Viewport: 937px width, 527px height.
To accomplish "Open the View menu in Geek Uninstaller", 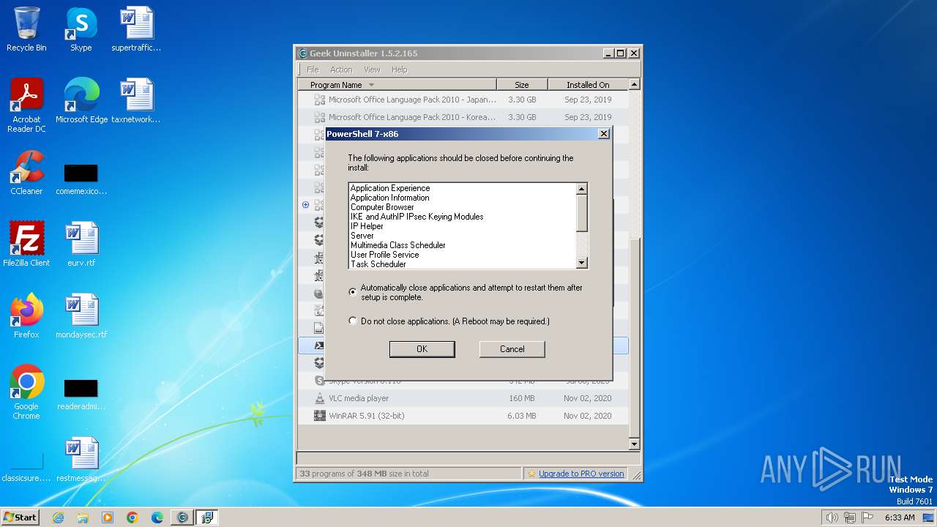I will coord(372,70).
